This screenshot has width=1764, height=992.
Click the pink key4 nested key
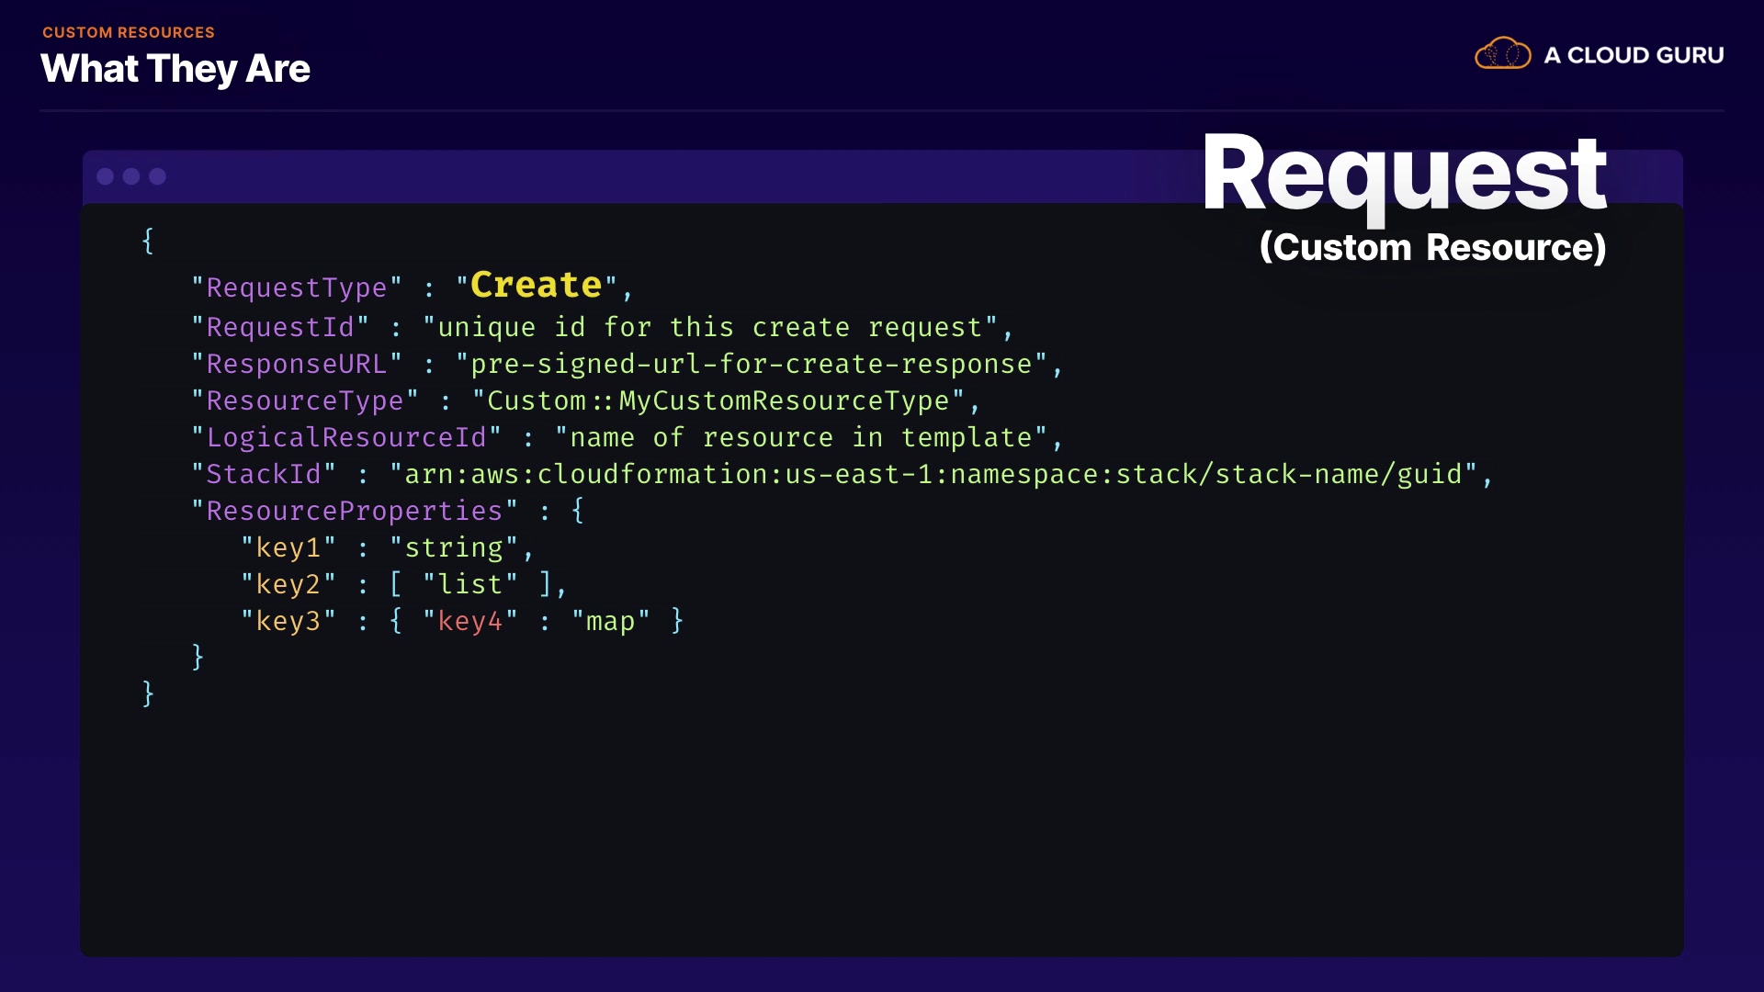[x=469, y=622]
